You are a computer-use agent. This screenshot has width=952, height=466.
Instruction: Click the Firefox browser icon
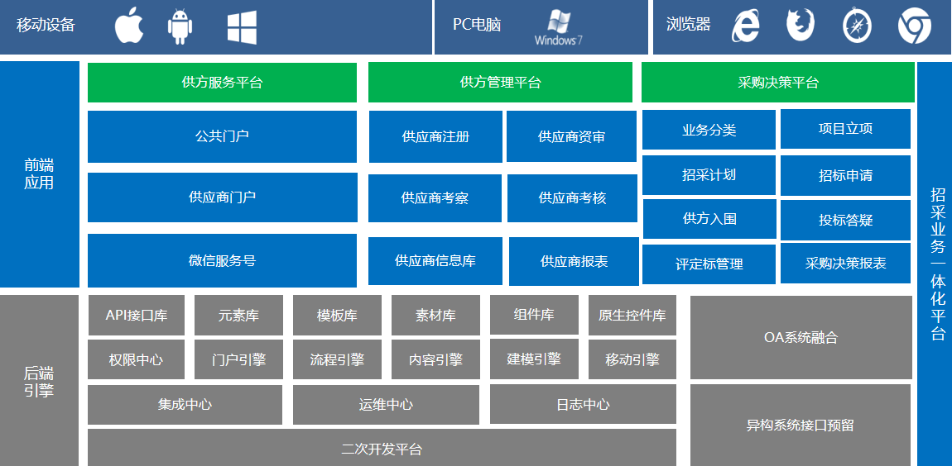(x=800, y=26)
